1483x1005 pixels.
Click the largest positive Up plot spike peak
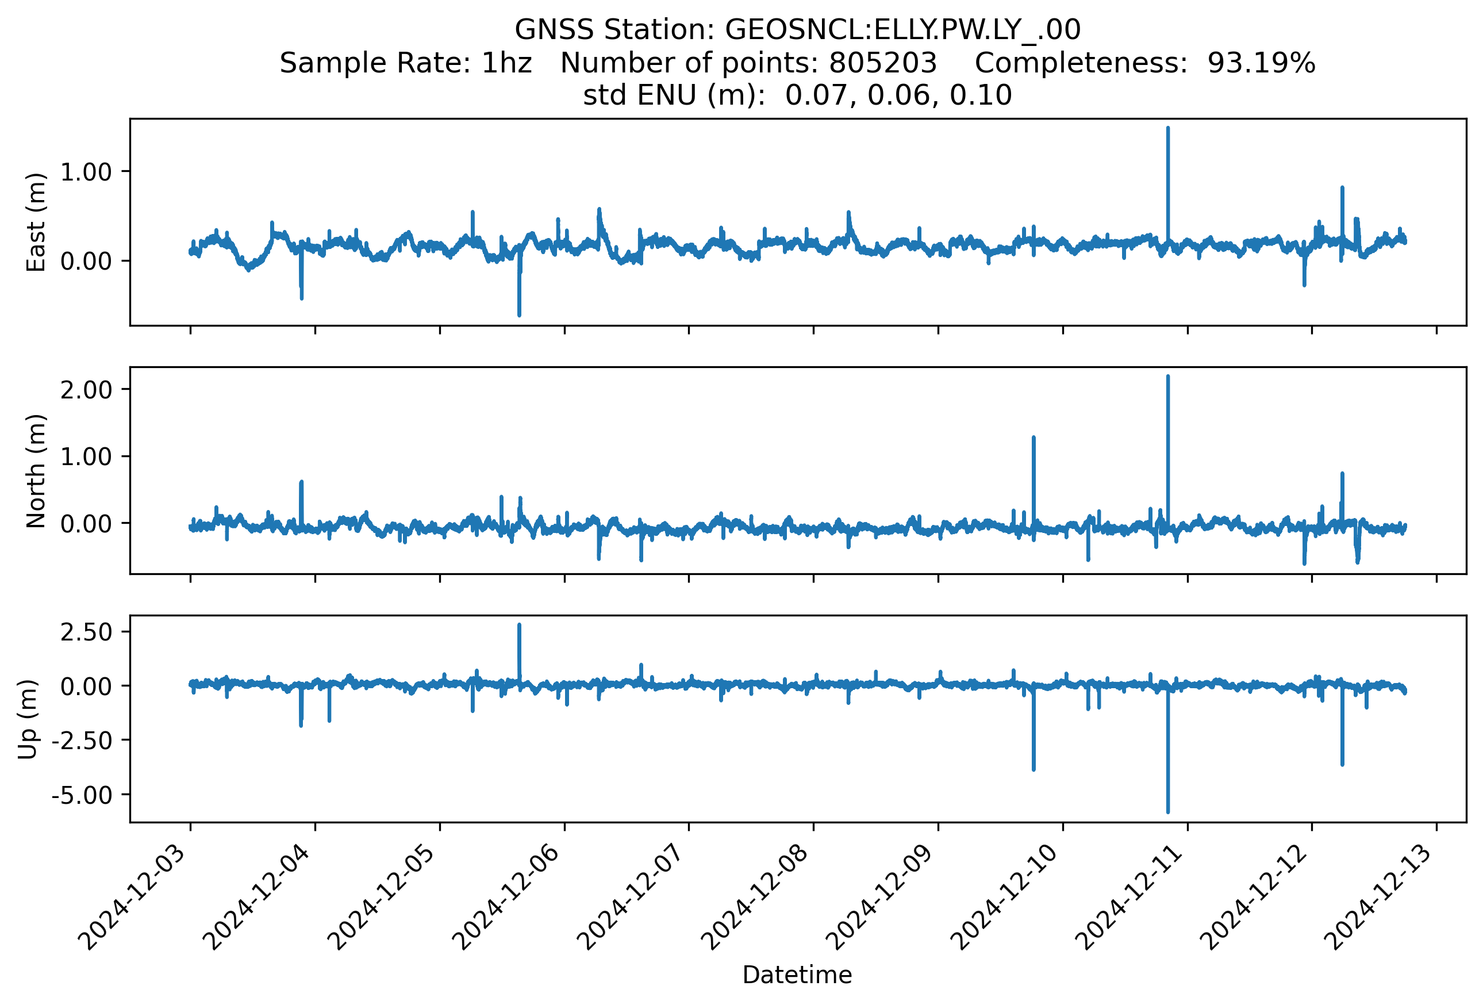(520, 626)
